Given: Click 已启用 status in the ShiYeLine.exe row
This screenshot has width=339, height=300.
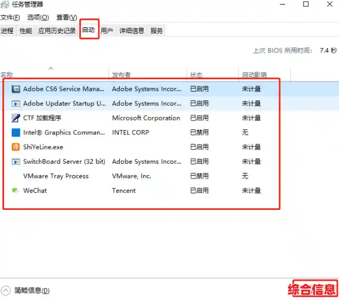Looking at the screenshot, I should pyautogui.click(x=199, y=147).
